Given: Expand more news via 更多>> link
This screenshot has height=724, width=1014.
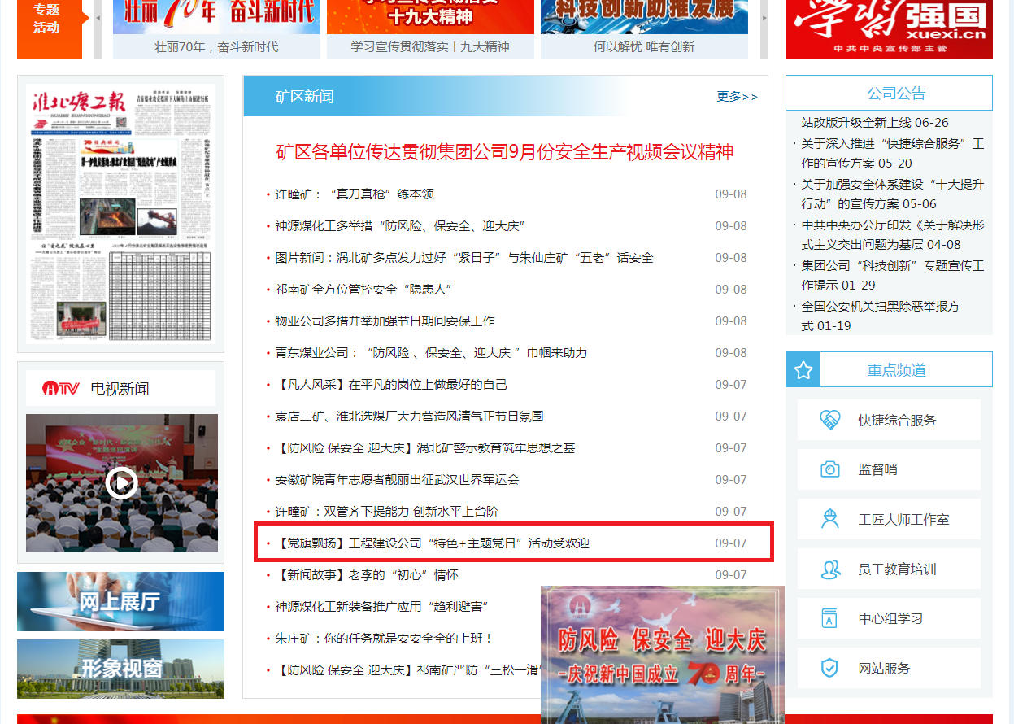Looking at the screenshot, I should (737, 97).
